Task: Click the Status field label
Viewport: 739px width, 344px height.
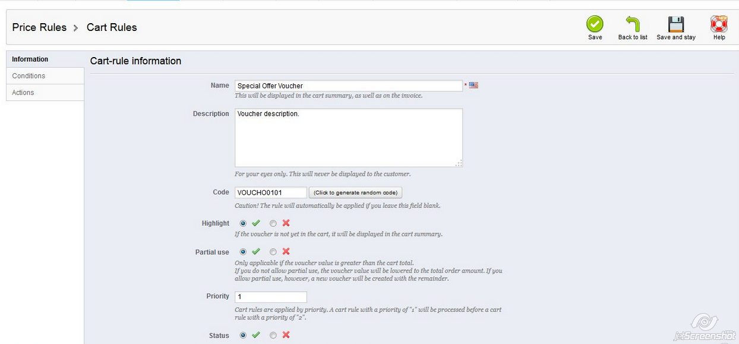Action: pyautogui.click(x=219, y=336)
